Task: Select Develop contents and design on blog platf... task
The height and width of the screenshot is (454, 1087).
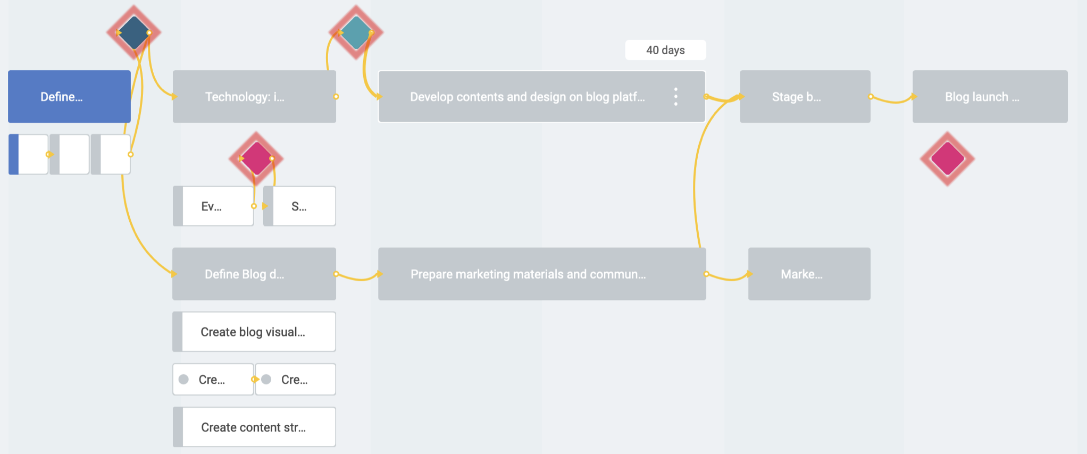Action: click(542, 97)
